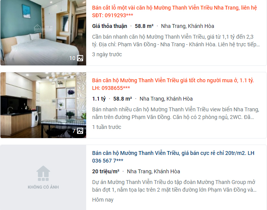Open the bedroom listing thumbnail
This screenshot has height=210, width=267.
tap(43, 33)
